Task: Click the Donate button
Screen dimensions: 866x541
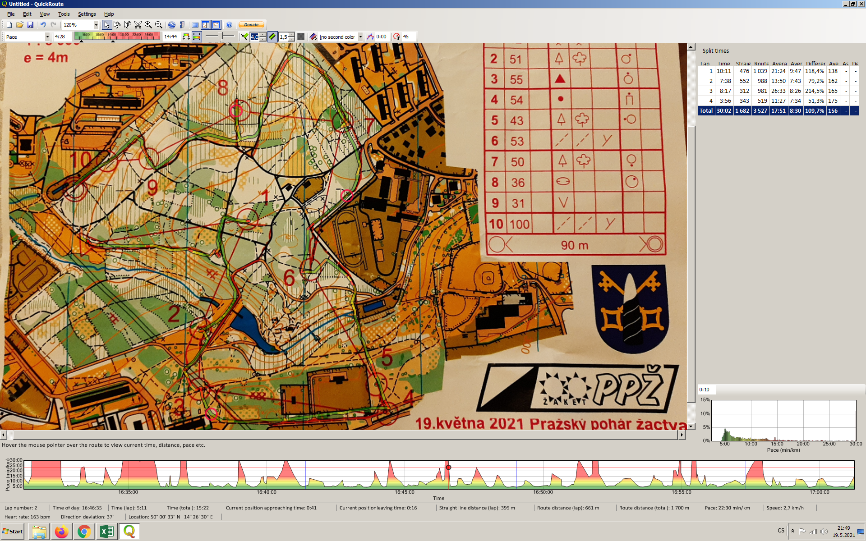Action: 252,25
